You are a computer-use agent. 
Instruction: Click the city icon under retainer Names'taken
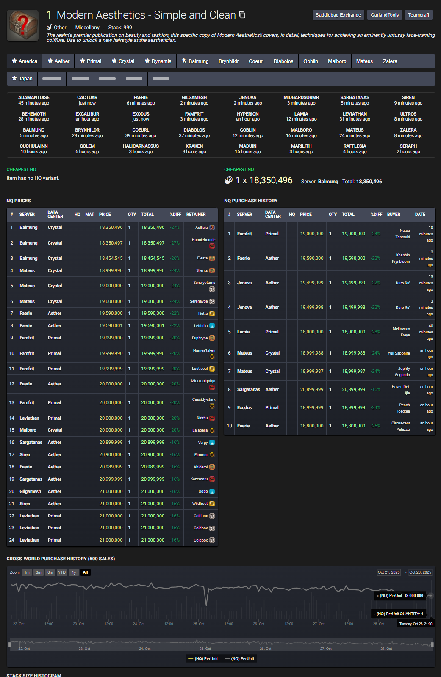(x=212, y=356)
